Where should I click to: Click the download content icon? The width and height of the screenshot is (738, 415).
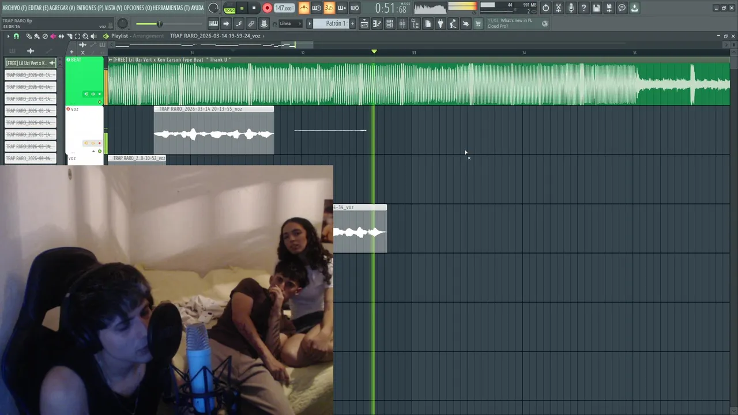pyautogui.click(x=634, y=8)
